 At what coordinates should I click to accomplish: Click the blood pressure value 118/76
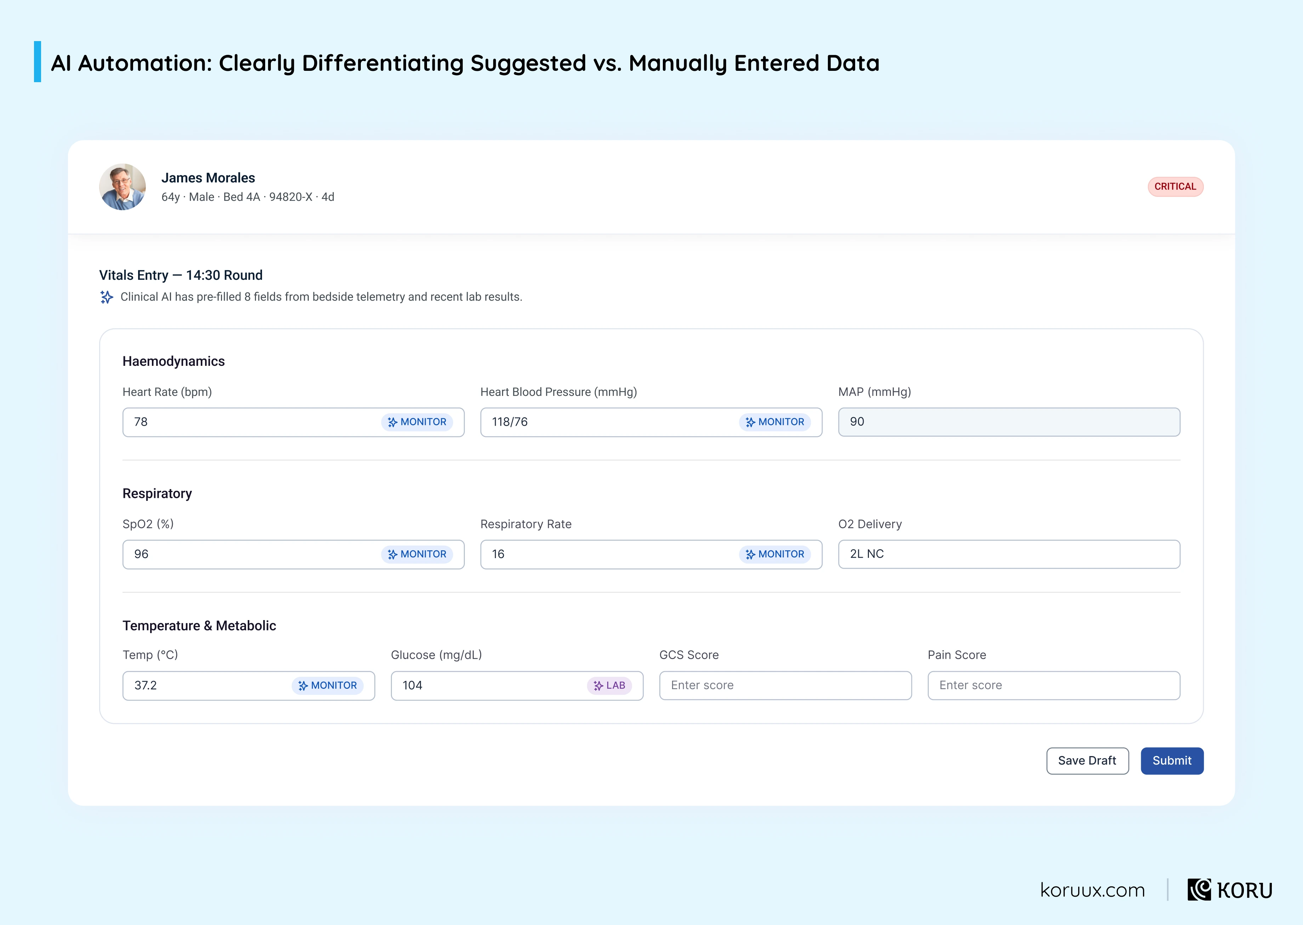[510, 422]
